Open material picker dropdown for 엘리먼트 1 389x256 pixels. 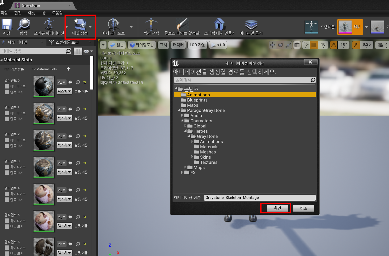point(62,109)
